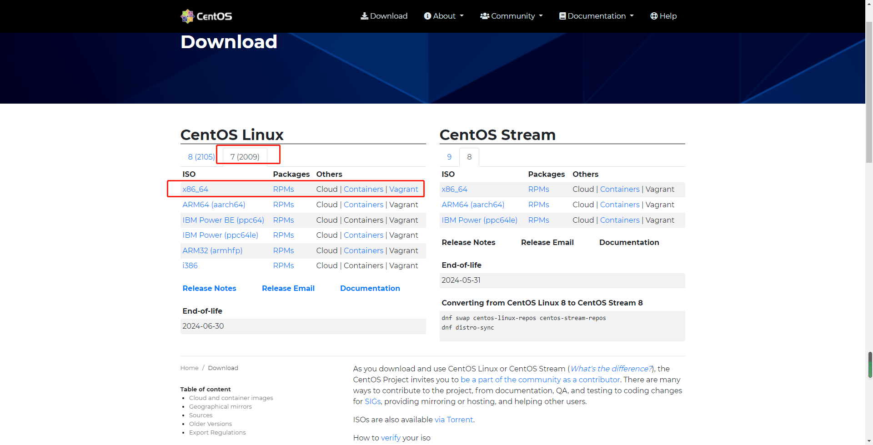This screenshot has height=445, width=873.
Task: Open x86_64 ISO link under CentOS Linux
Action: [x=196, y=190]
